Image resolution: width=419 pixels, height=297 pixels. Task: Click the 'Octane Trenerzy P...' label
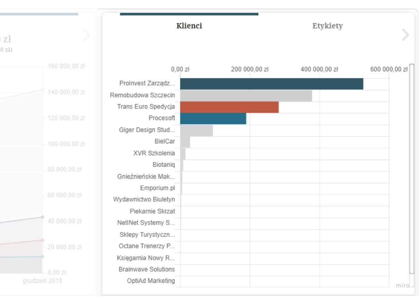click(x=147, y=246)
